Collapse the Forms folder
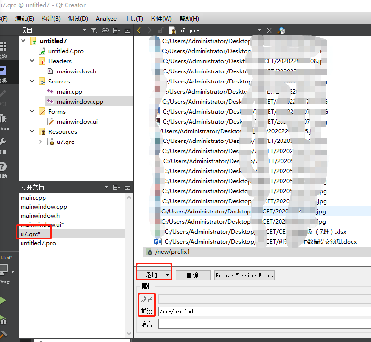 point(32,111)
